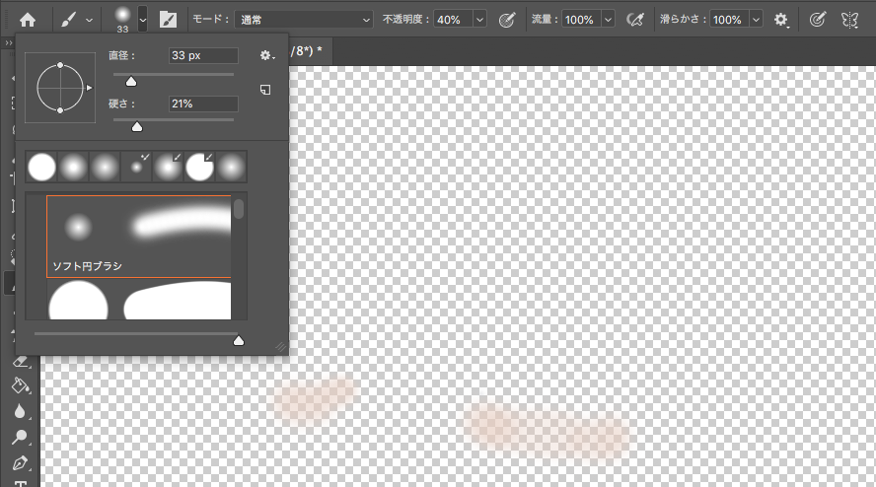Click the brush list scrollbar

click(x=239, y=209)
